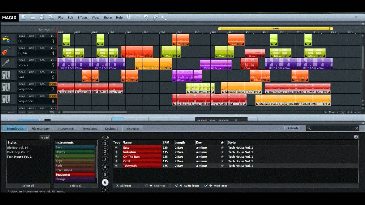Switch to the Templates tab
365x205 pixels.
90,128
